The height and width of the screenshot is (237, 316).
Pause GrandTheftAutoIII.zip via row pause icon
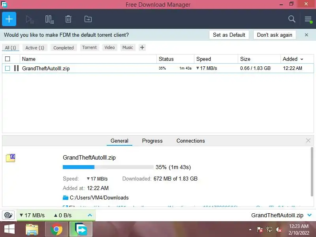click(16, 68)
